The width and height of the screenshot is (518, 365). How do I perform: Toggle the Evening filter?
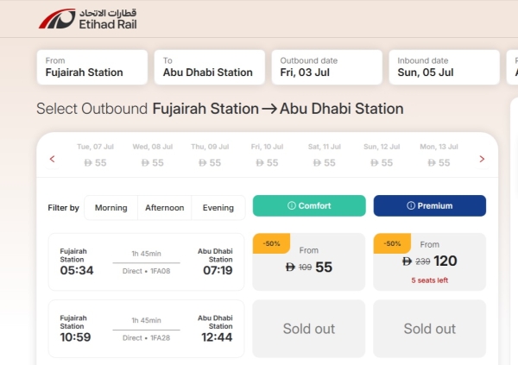pos(218,208)
